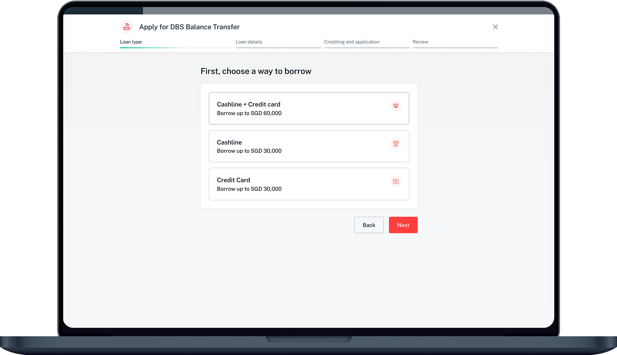617x355 pixels.
Task: Go to the Loan type step
Action: 131,42
